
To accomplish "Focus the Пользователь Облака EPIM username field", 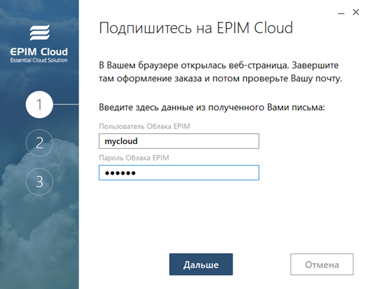I will [x=179, y=141].
